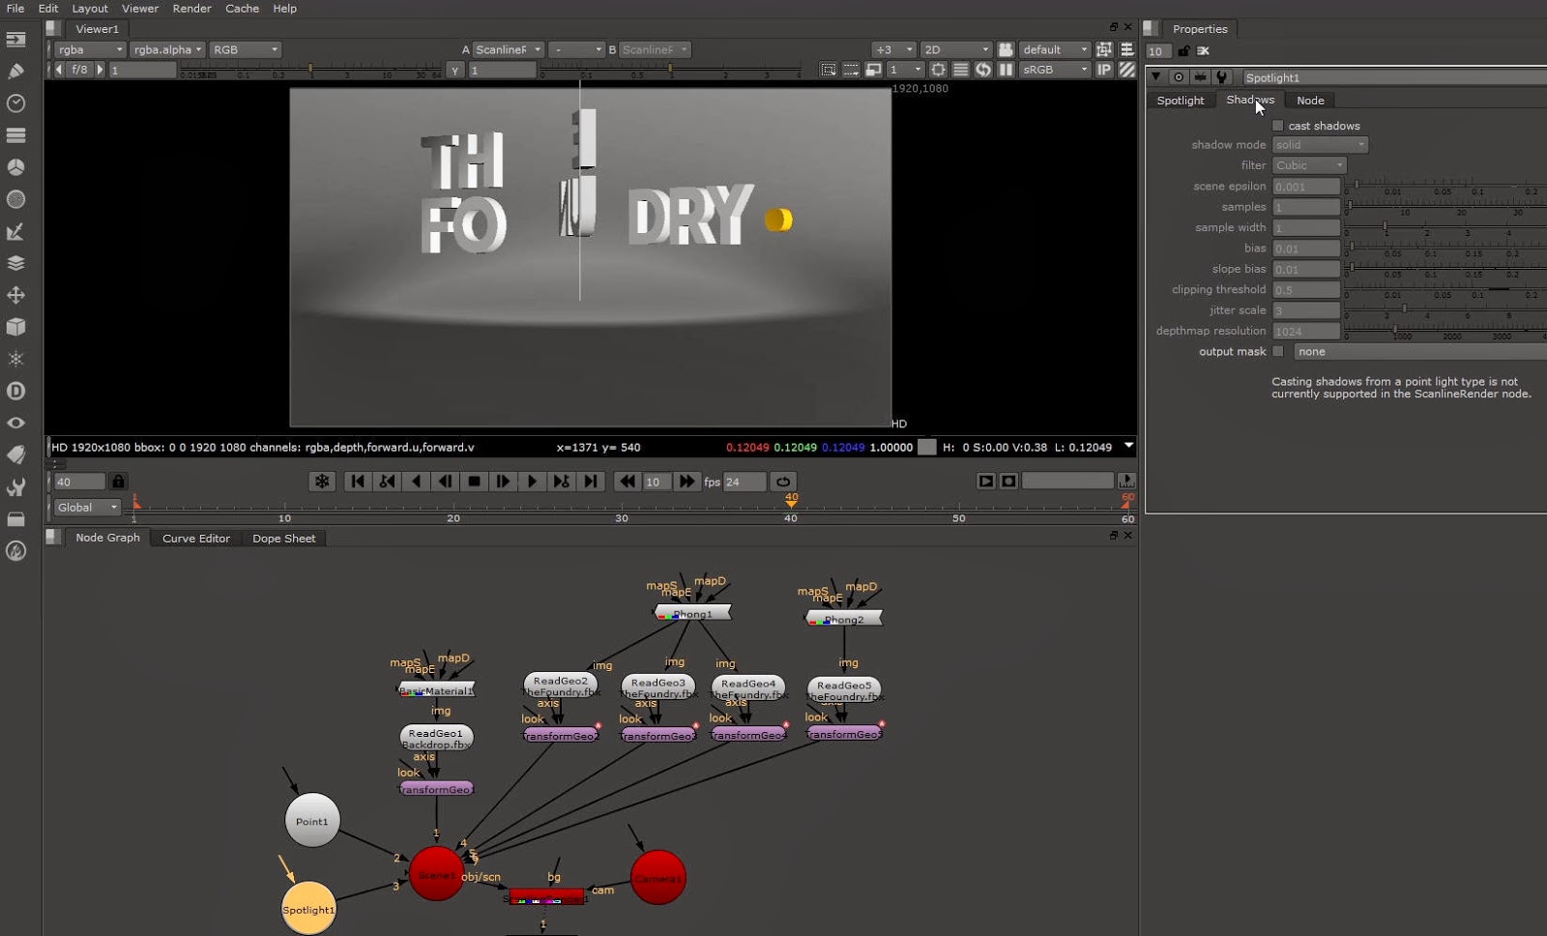Open the Keyer nodes icon

pyautogui.click(x=15, y=231)
